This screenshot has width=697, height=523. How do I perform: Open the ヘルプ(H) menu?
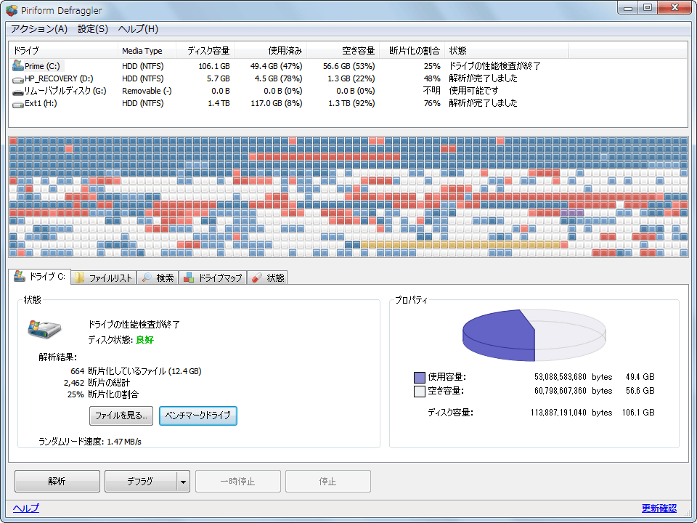click(x=138, y=29)
